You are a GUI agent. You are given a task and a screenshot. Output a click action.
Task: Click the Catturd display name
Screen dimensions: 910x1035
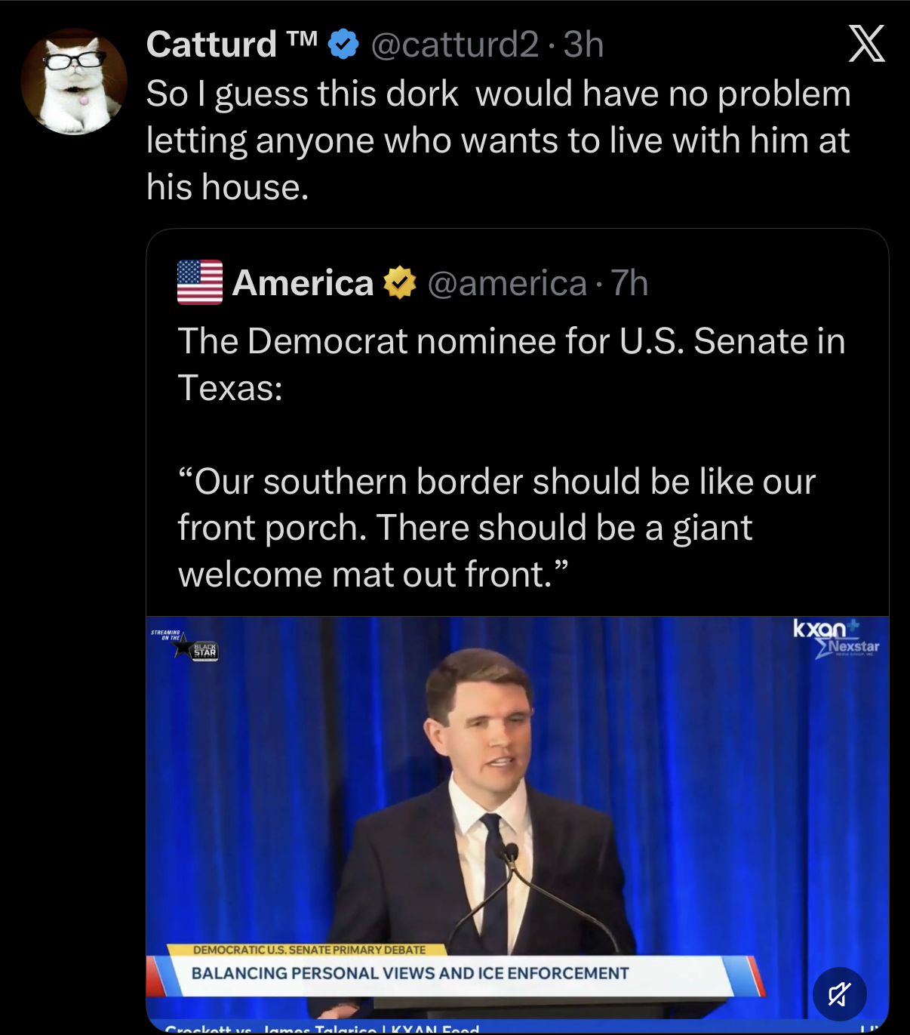point(211,45)
